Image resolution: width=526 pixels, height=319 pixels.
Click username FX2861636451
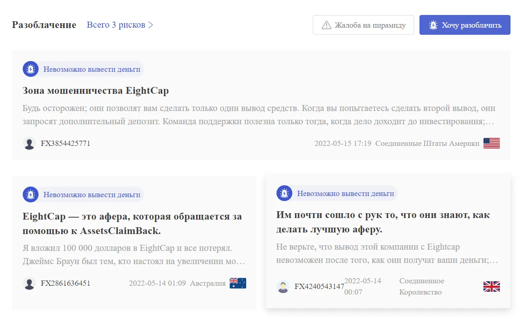65,283
